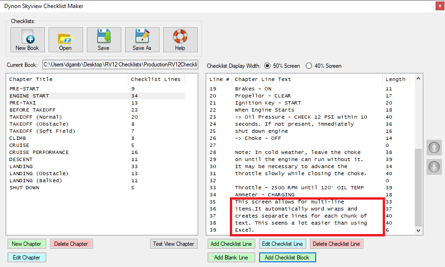
Task: Select line 28 Note: In cold weather
Action: pyautogui.click(x=309, y=152)
